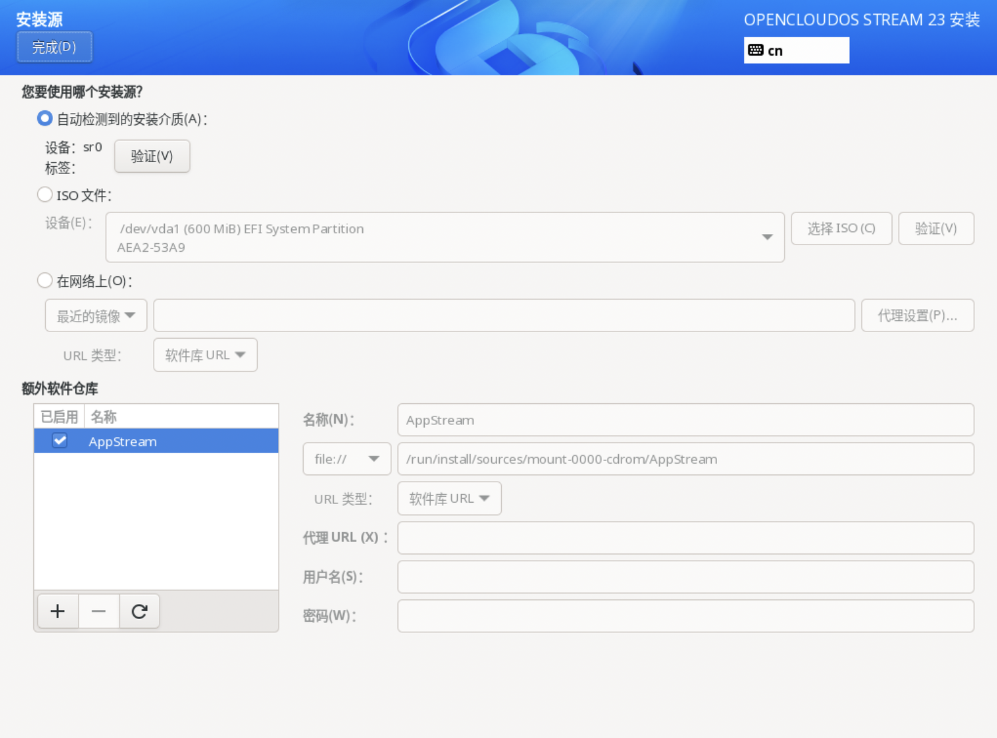997x738 pixels.
Task: Click the 选择 ISO (C) button
Action: (x=841, y=229)
